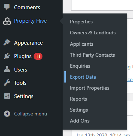Choose Import Properties in the submenu

click(89, 88)
